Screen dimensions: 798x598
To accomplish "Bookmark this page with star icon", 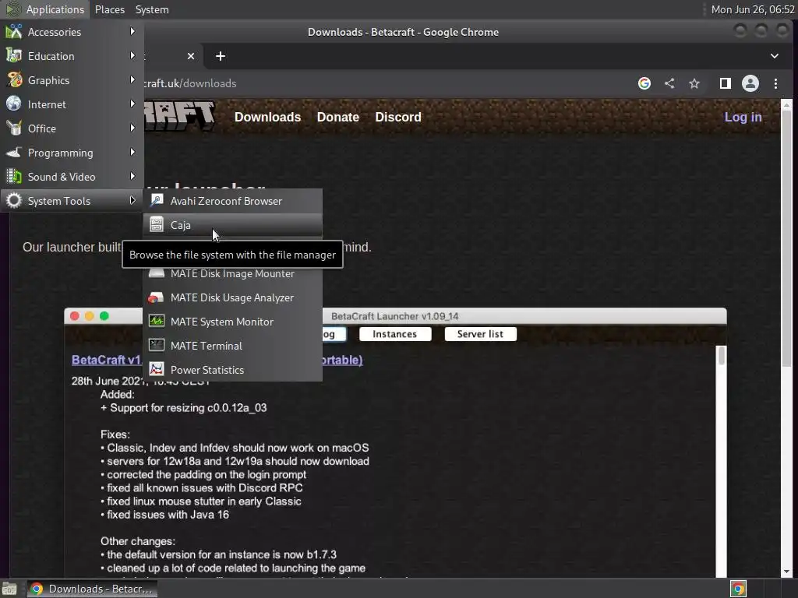I will point(694,83).
